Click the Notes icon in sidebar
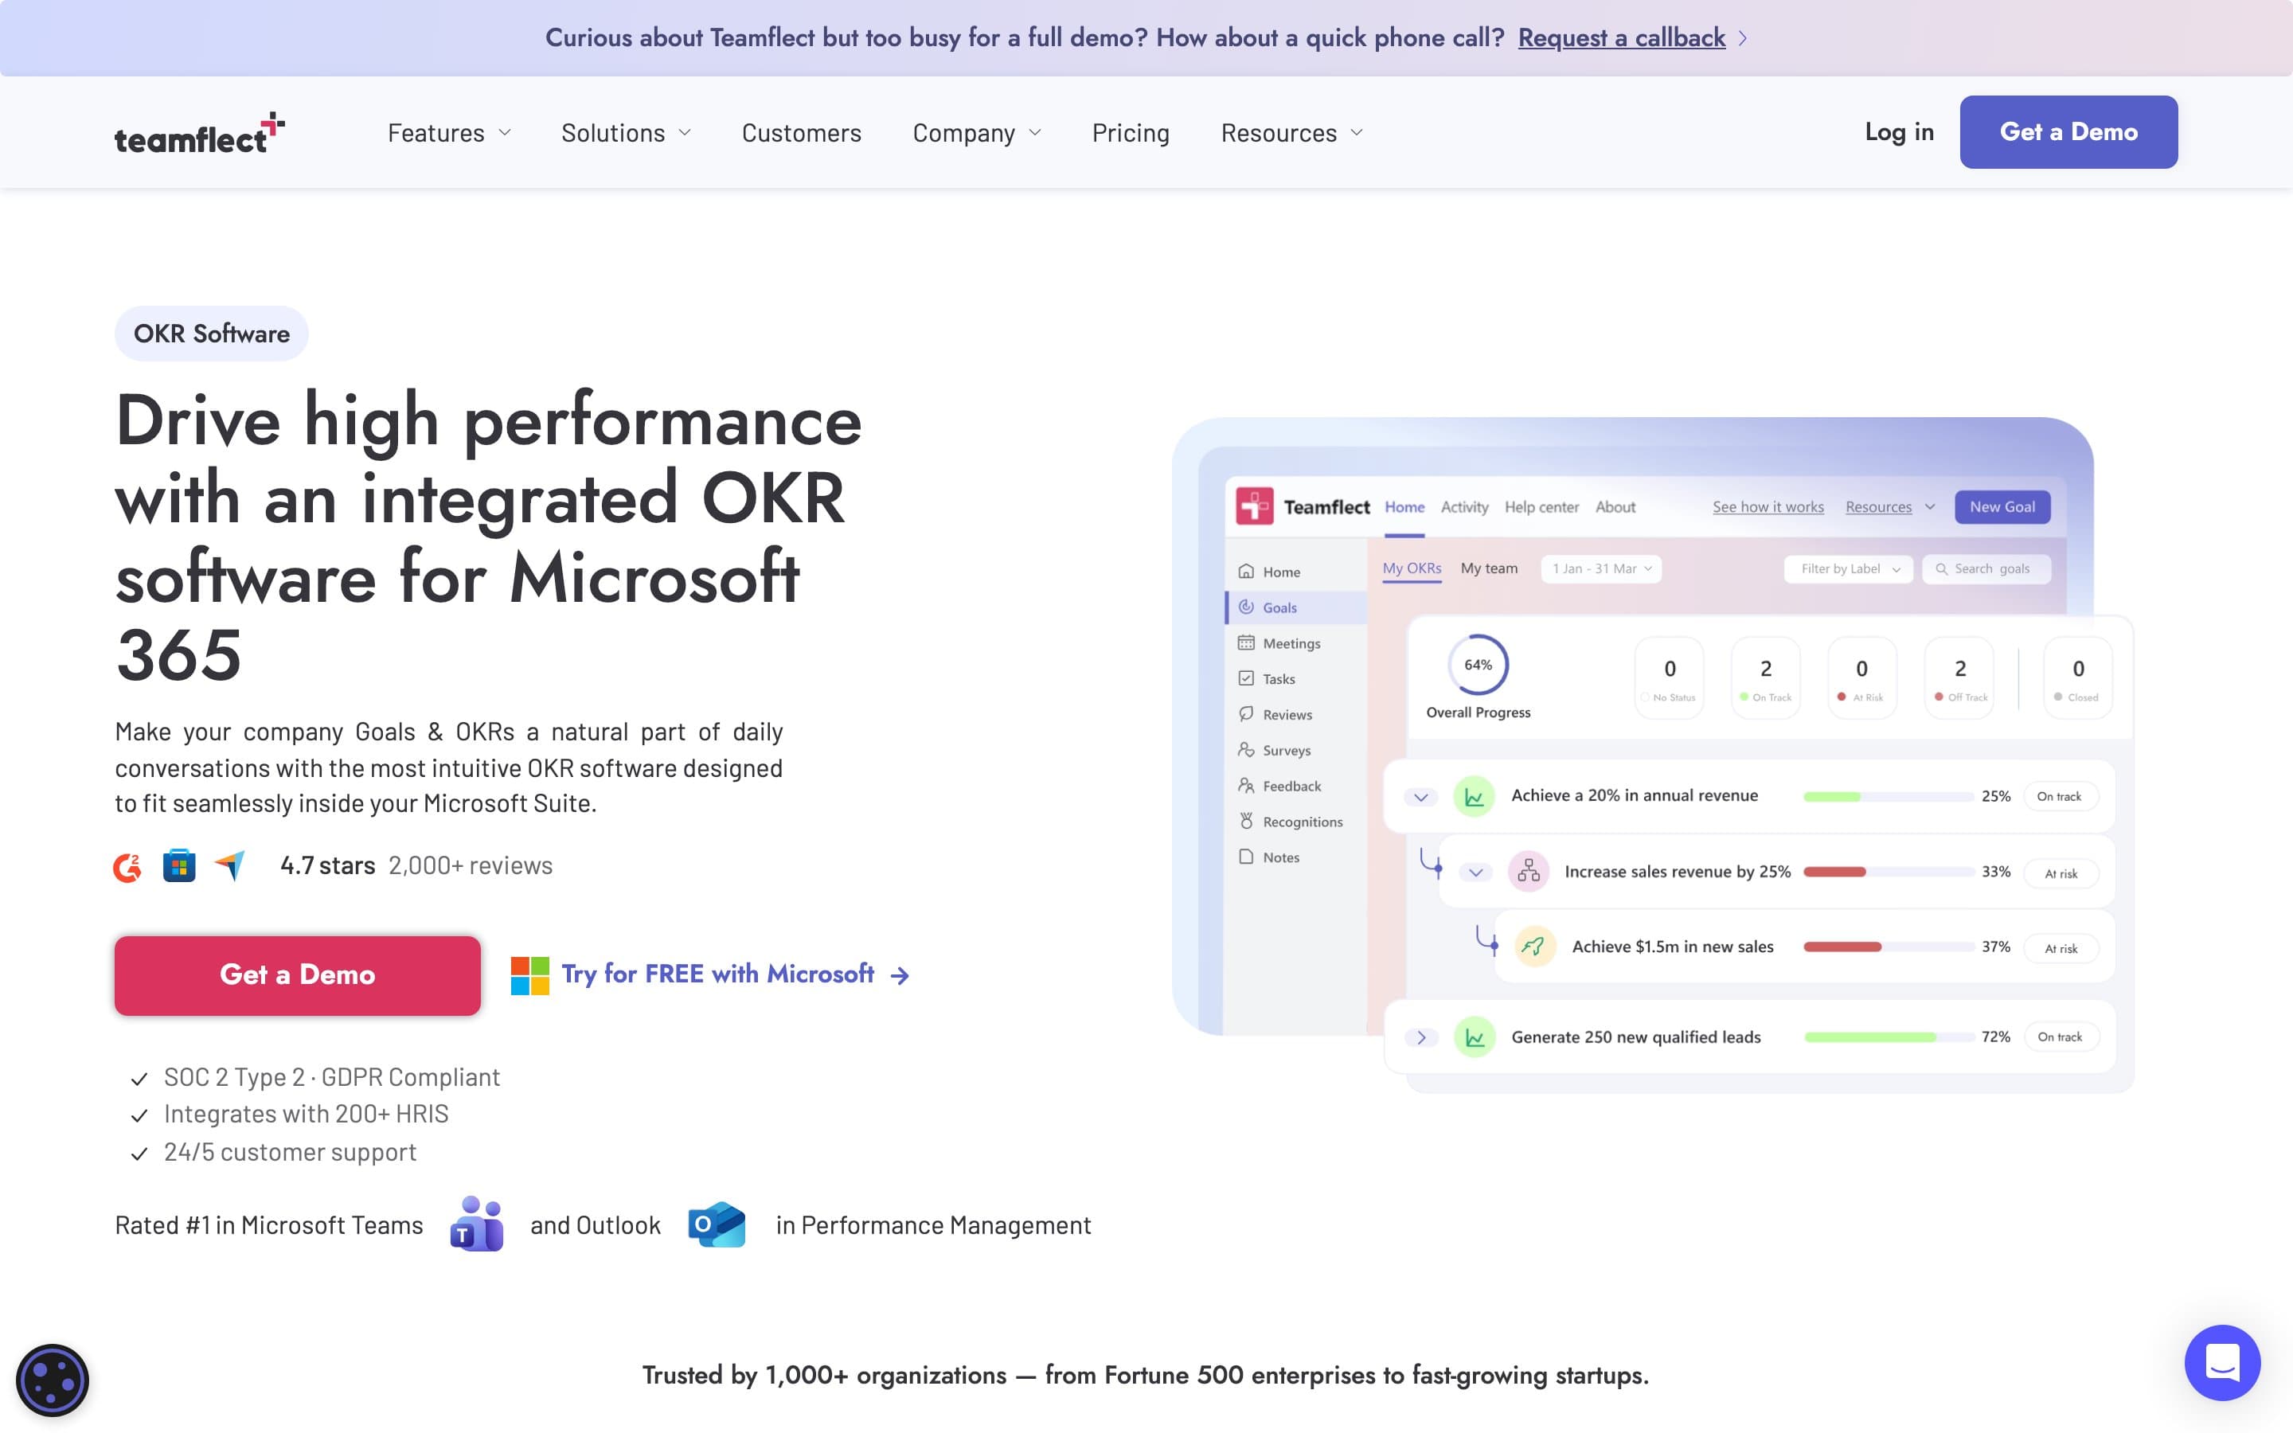Screen dimensions: 2293x1433 click(1246, 857)
